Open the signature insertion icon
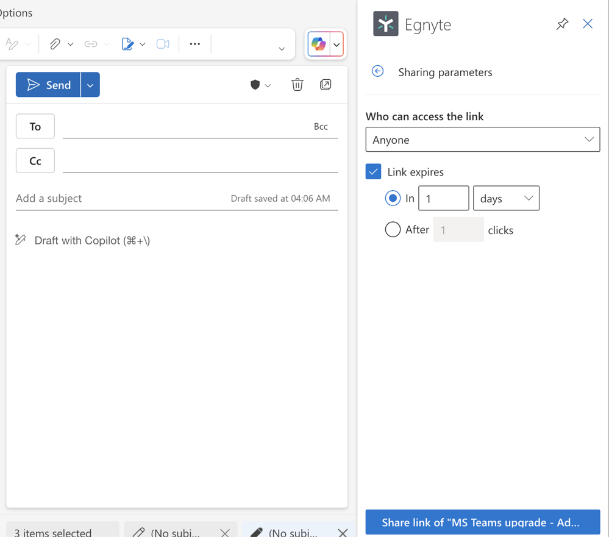Image resolution: width=609 pixels, height=537 pixels. pyautogui.click(x=129, y=43)
